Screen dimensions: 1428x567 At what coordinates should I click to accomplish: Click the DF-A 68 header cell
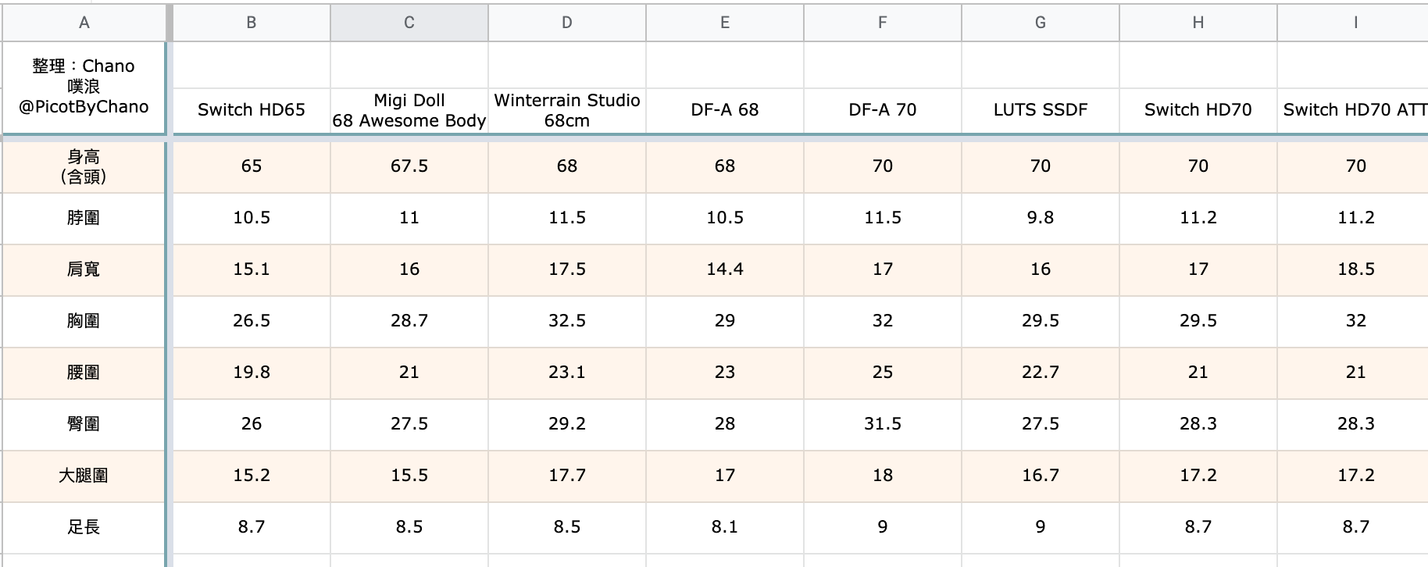pyautogui.click(x=725, y=110)
